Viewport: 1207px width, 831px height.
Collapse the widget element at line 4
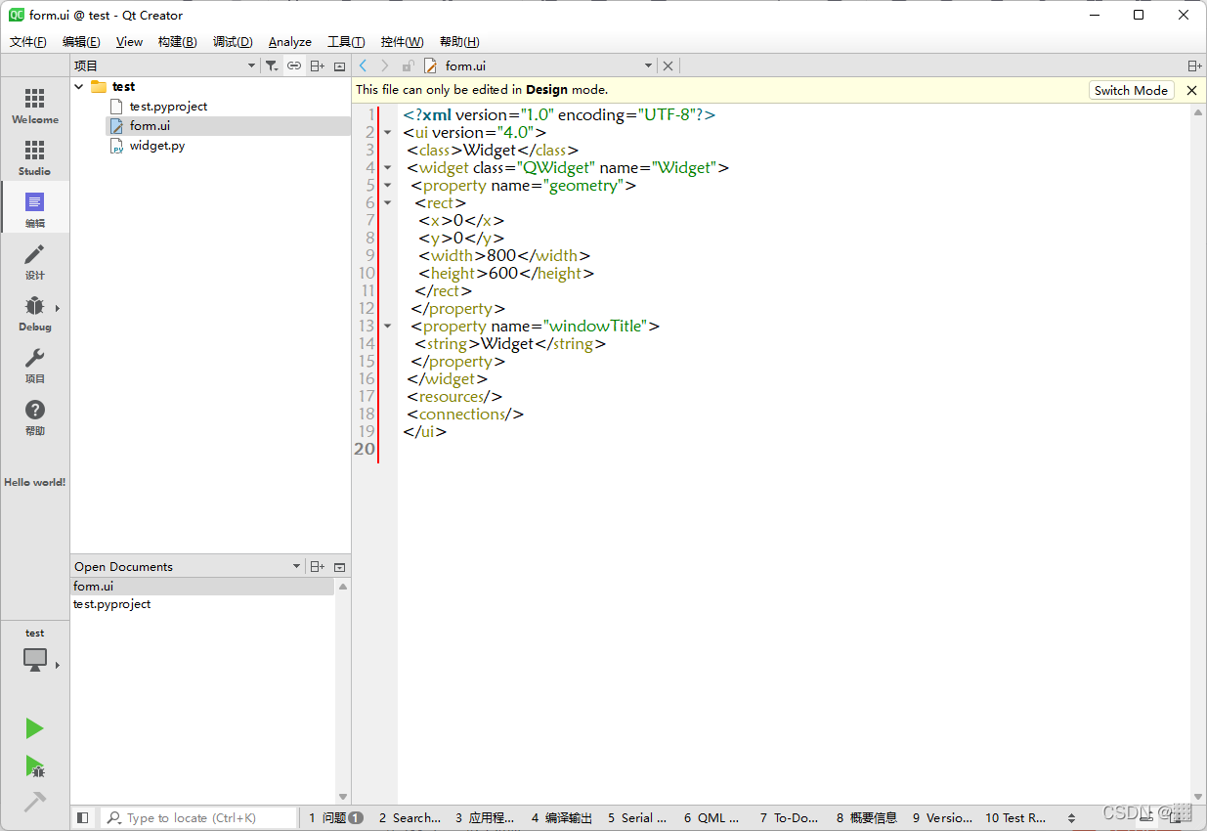click(387, 167)
